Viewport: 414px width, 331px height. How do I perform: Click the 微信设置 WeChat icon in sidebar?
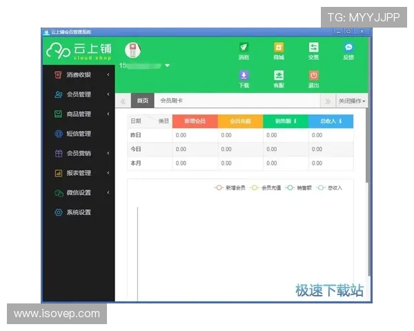[x=59, y=193]
